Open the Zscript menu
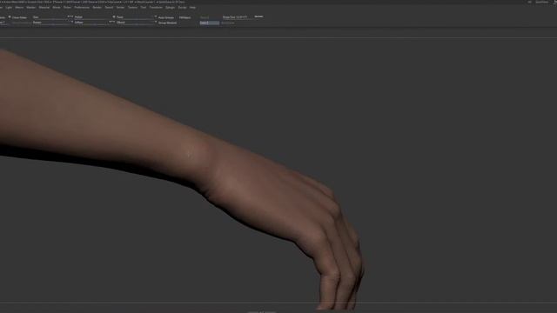The height and width of the screenshot is (313, 557). pyautogui.click(x=182, y=8)
